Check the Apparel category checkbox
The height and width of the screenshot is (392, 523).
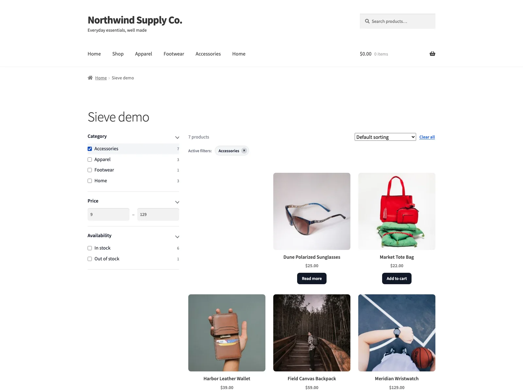click(90, 159)
